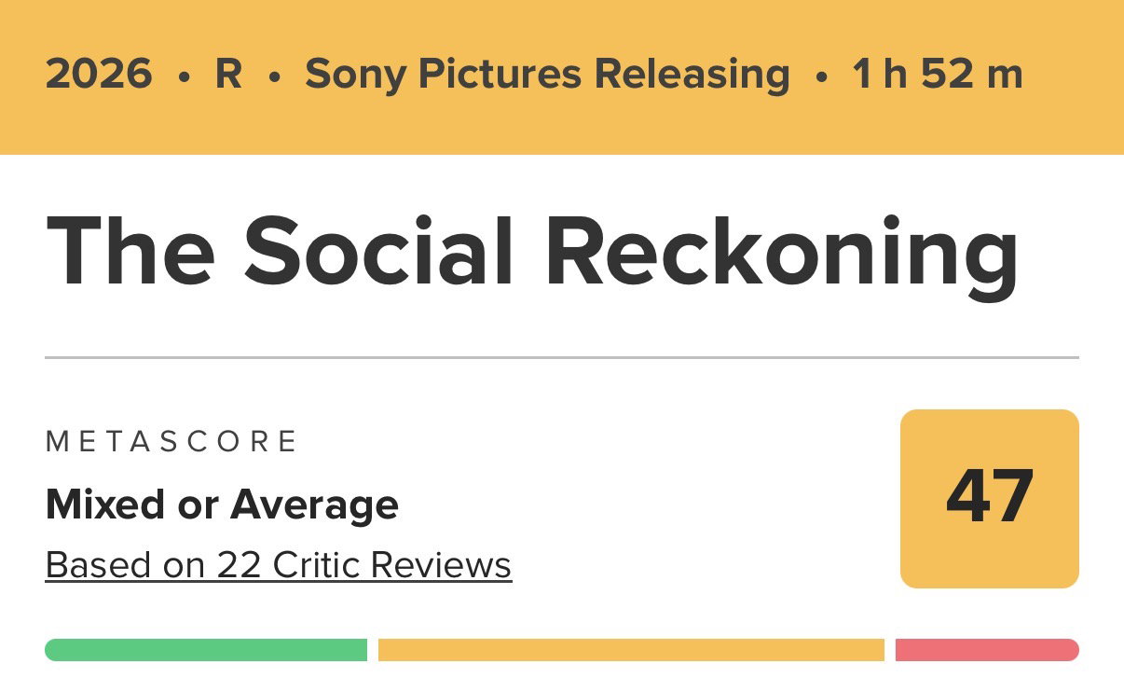Screen dimensions: 1124x691
Task: Click the METASCORE heading label
Action: [x=171, y=441]
